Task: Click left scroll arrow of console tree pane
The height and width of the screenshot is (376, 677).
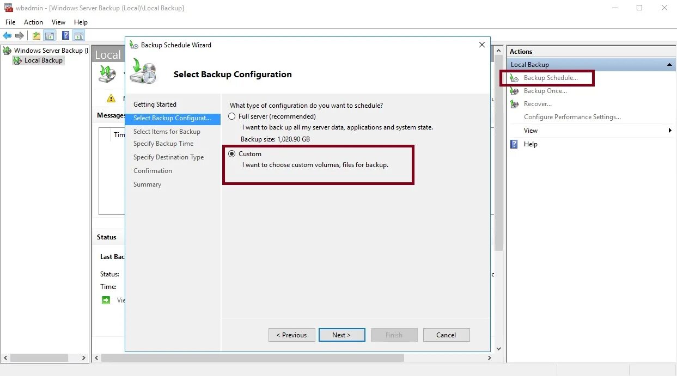Action: click(6, 358)
